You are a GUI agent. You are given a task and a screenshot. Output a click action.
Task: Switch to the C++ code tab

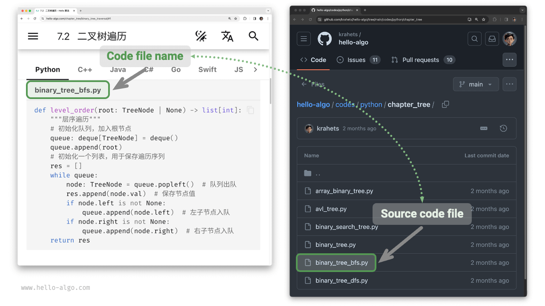tap(85, 69)
